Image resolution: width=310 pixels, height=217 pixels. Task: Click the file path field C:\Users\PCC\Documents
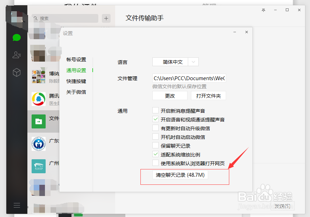click(189, 78)
